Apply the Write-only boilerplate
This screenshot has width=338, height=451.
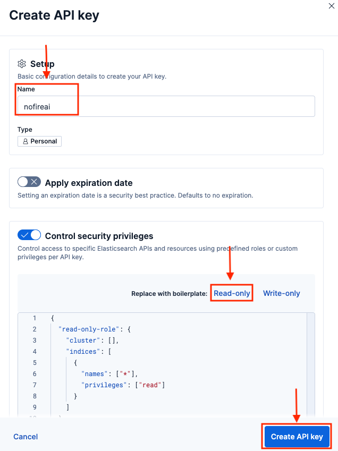(x=281, y=293)
